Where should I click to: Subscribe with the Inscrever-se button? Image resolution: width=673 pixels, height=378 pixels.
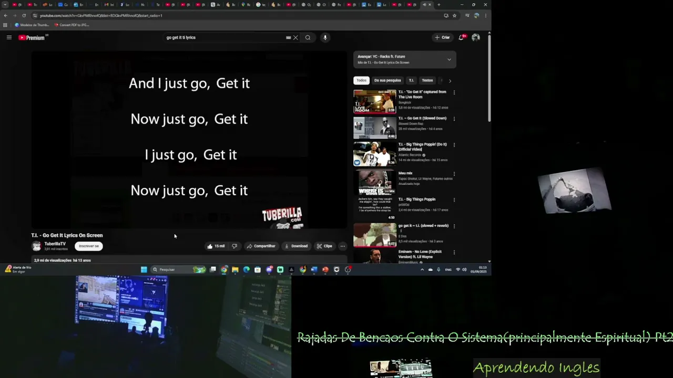click(x=89, y=246)
